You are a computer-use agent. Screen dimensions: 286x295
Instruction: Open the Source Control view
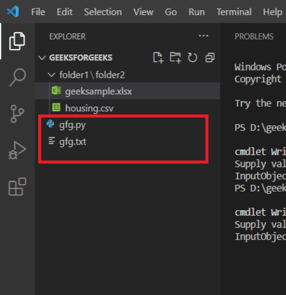(x=17, y=114)
